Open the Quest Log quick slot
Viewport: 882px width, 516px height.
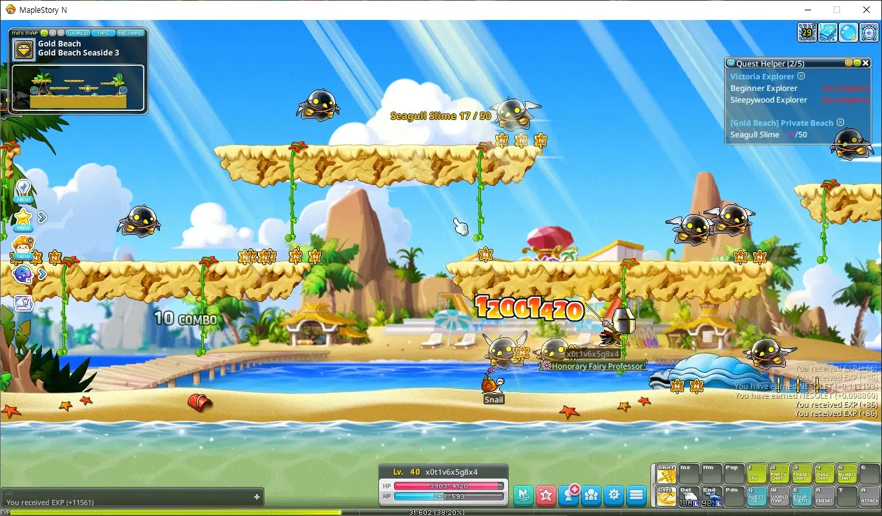(757, 496)
